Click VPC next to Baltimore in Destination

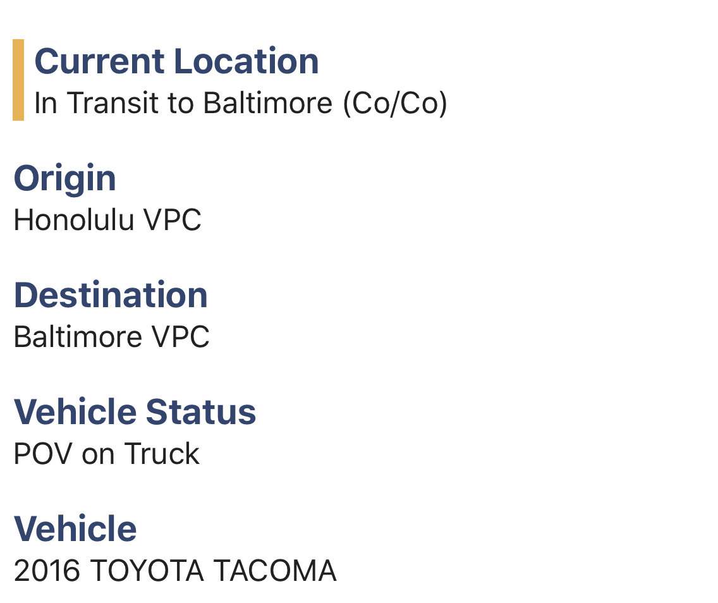[180, 337]
